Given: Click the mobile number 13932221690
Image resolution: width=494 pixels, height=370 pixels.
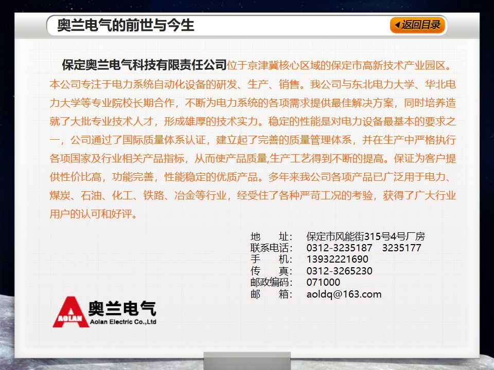Looking at the screenshot, I should point(337,259).
